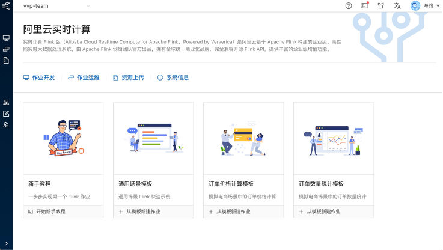The height and width of the screenshot is (250, 443).
Task: Click the shirt theme icon
Action: pos(381,5)
